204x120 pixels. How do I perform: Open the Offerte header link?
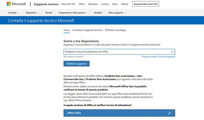(x=125, y=4)
